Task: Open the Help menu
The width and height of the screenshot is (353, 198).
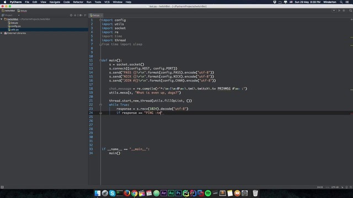Action: click(129, 2)
